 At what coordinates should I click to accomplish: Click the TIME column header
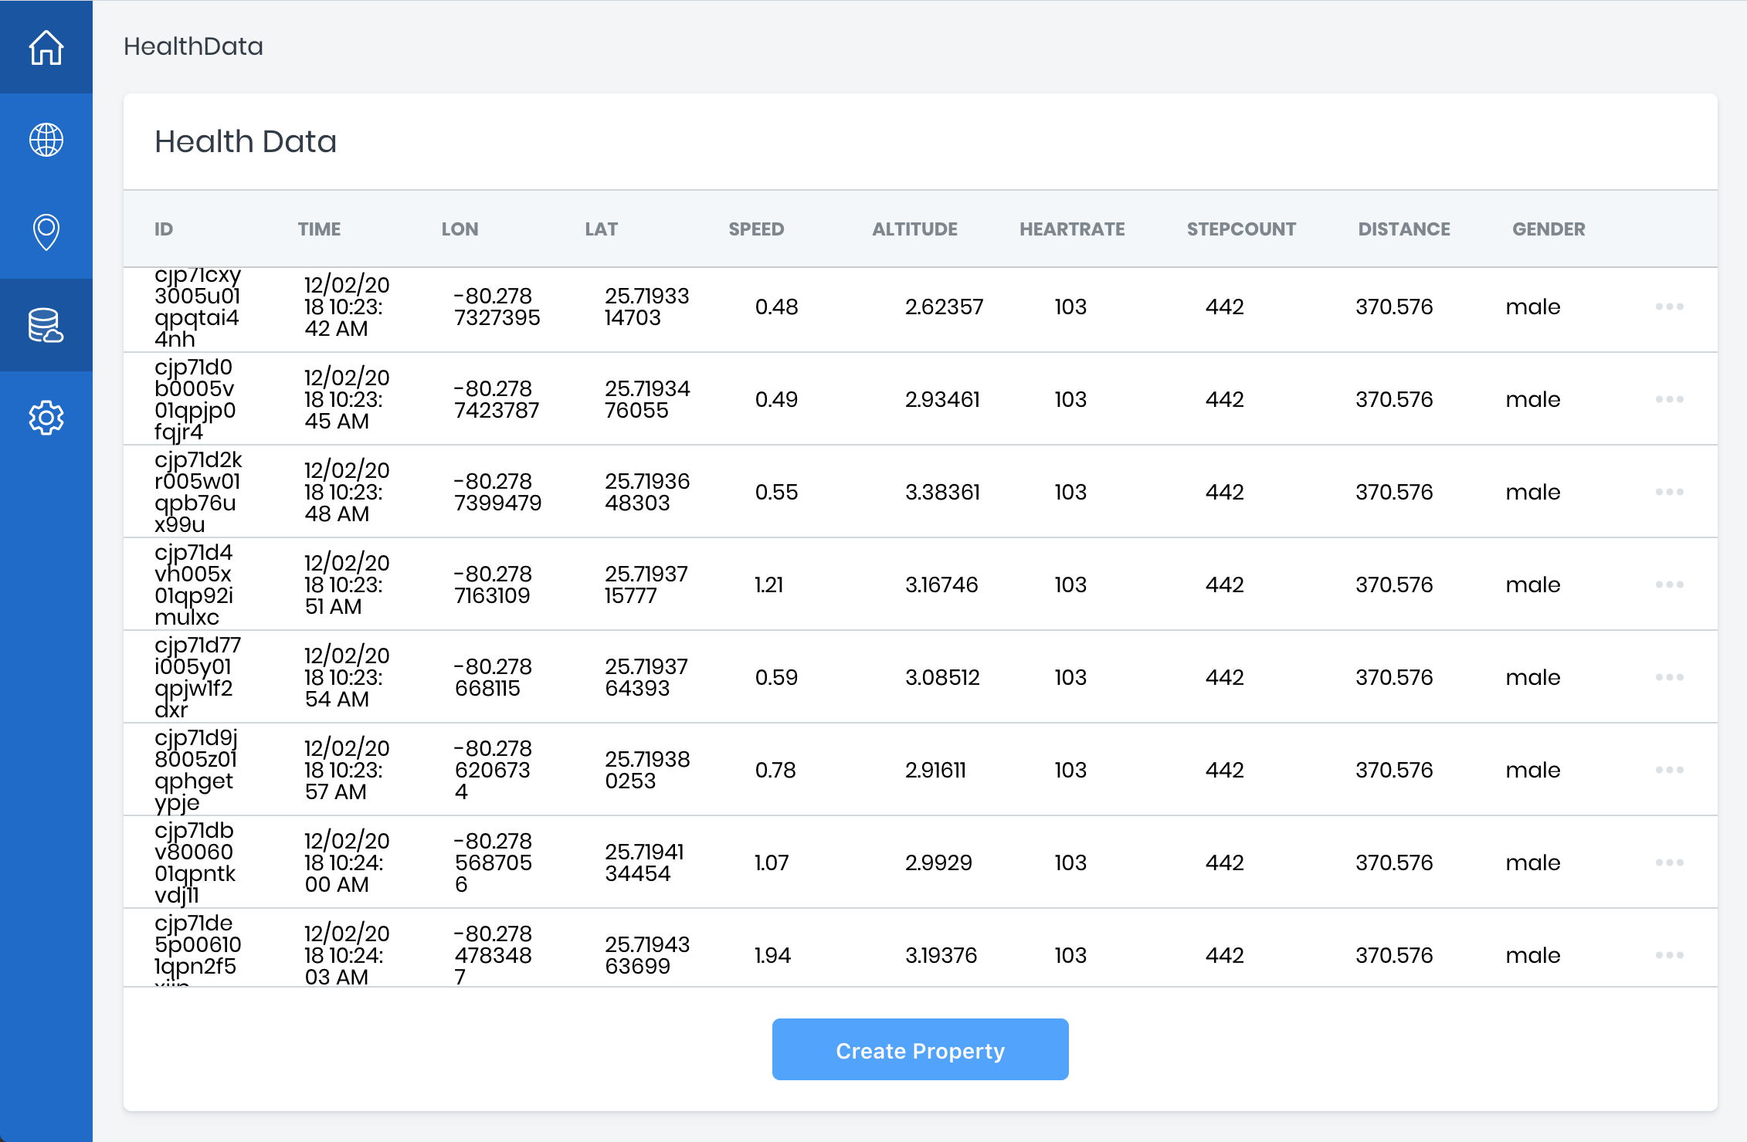(x=319, y=229)
